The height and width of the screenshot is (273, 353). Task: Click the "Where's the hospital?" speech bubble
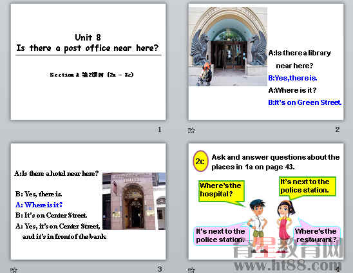222,191
